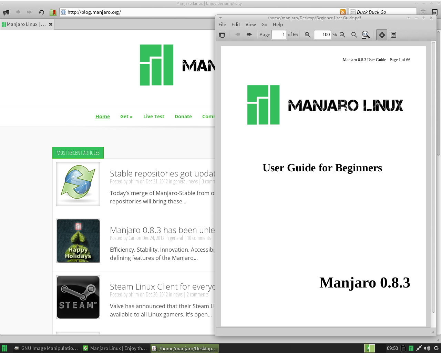Click the volume icon in system tray
Image resolution: width=441 pixels, height=353 pixels.
click(427, 348)
